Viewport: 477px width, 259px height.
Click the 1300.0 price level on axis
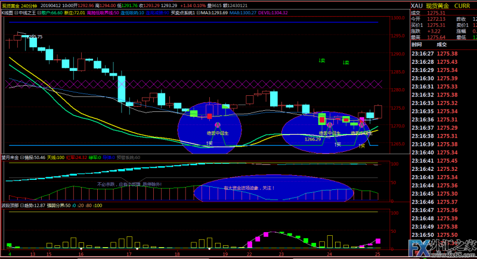pyautogui.click(x=398, y=18)
